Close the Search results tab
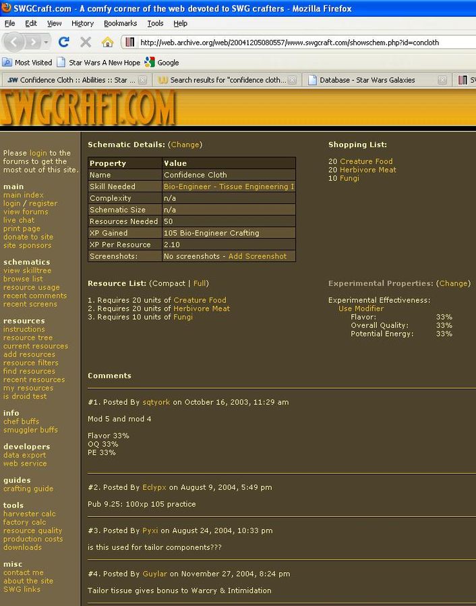 [292, 80]
